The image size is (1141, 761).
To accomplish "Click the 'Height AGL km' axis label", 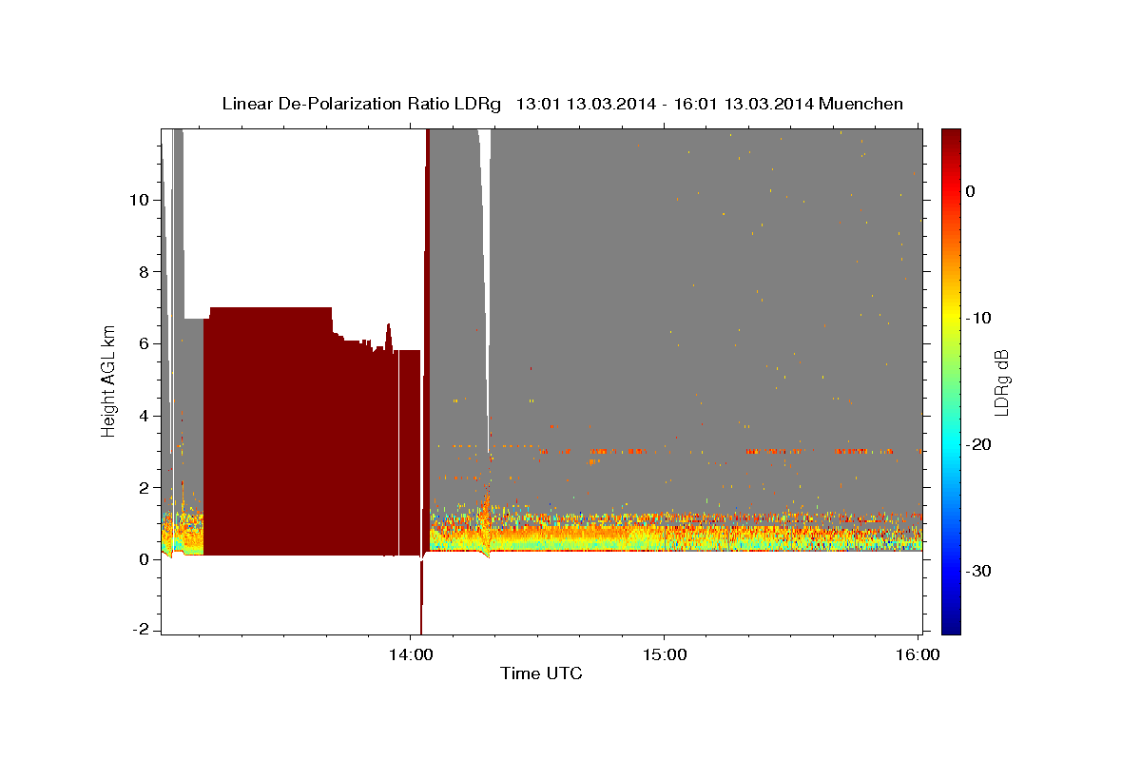I will pos(109,381).
